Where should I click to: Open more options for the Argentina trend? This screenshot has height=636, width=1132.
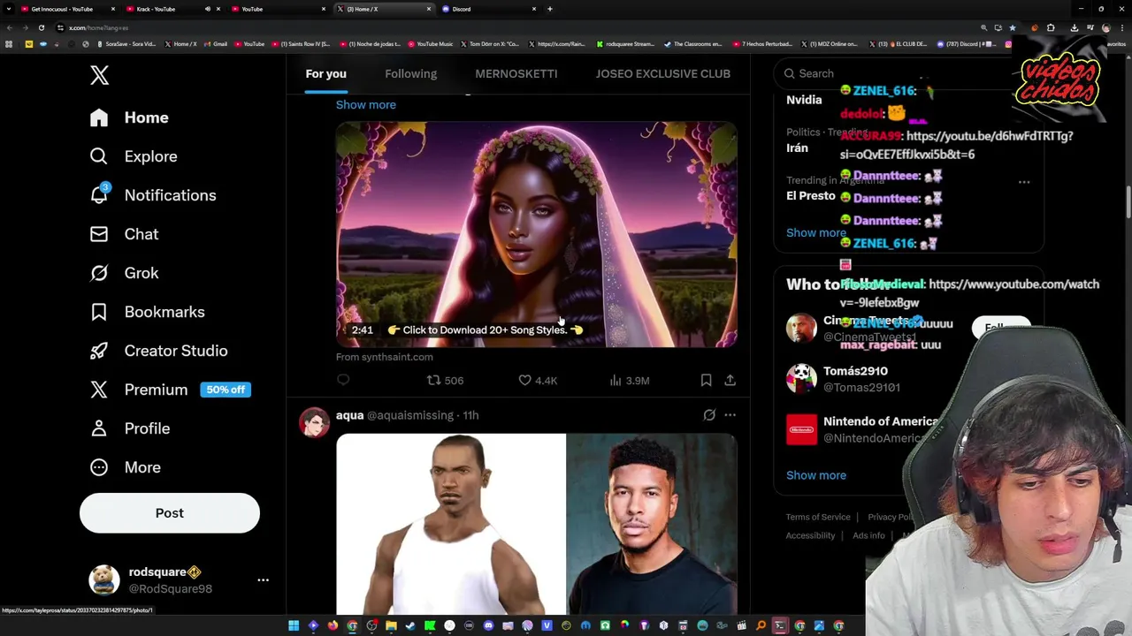coord(1024,182)
